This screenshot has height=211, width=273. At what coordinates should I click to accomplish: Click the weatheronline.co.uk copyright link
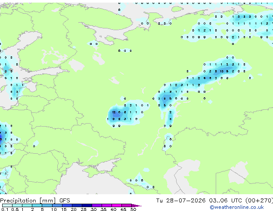[x=237, y=207]
